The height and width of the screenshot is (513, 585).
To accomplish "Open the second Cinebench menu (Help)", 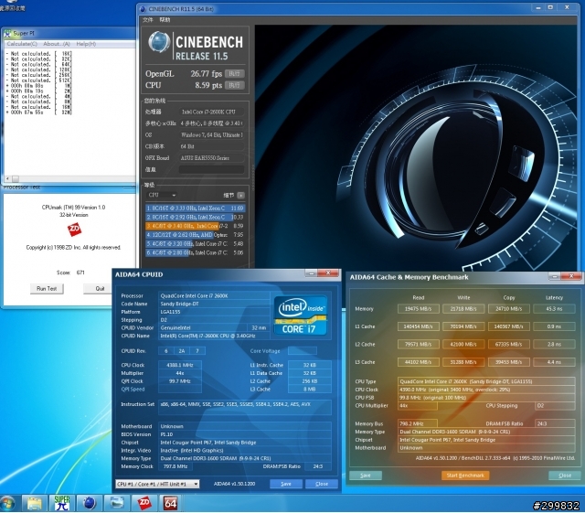I will pyautogui.click(x=165, y=20).
